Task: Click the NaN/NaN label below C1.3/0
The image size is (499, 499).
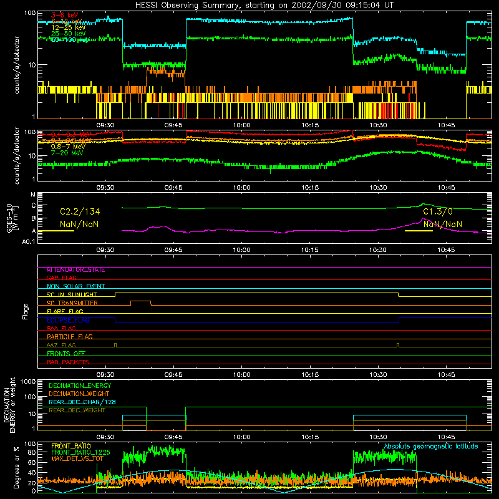Action: pyautogui.click(x=443, y=224)
